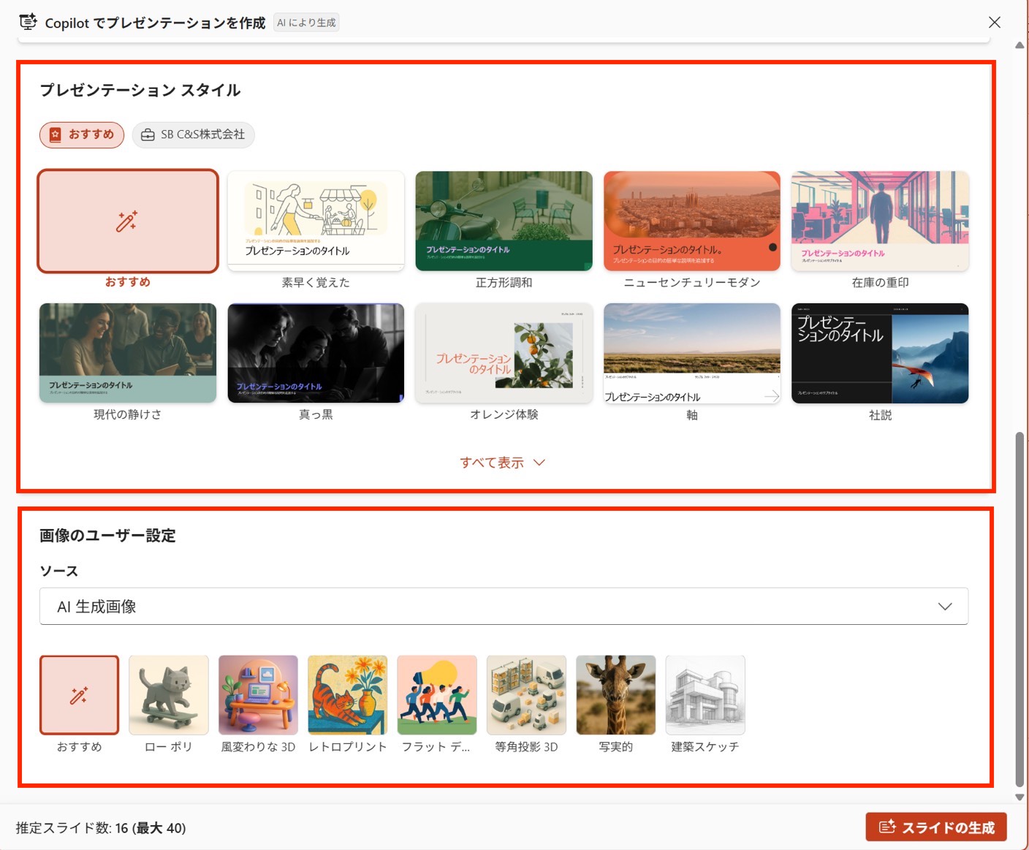Image resolution: width=1029 pixels, height=850 pixels.
Task: Choose the フラット デ... image style
Action: pyautogui.click(x=437, y=695)
